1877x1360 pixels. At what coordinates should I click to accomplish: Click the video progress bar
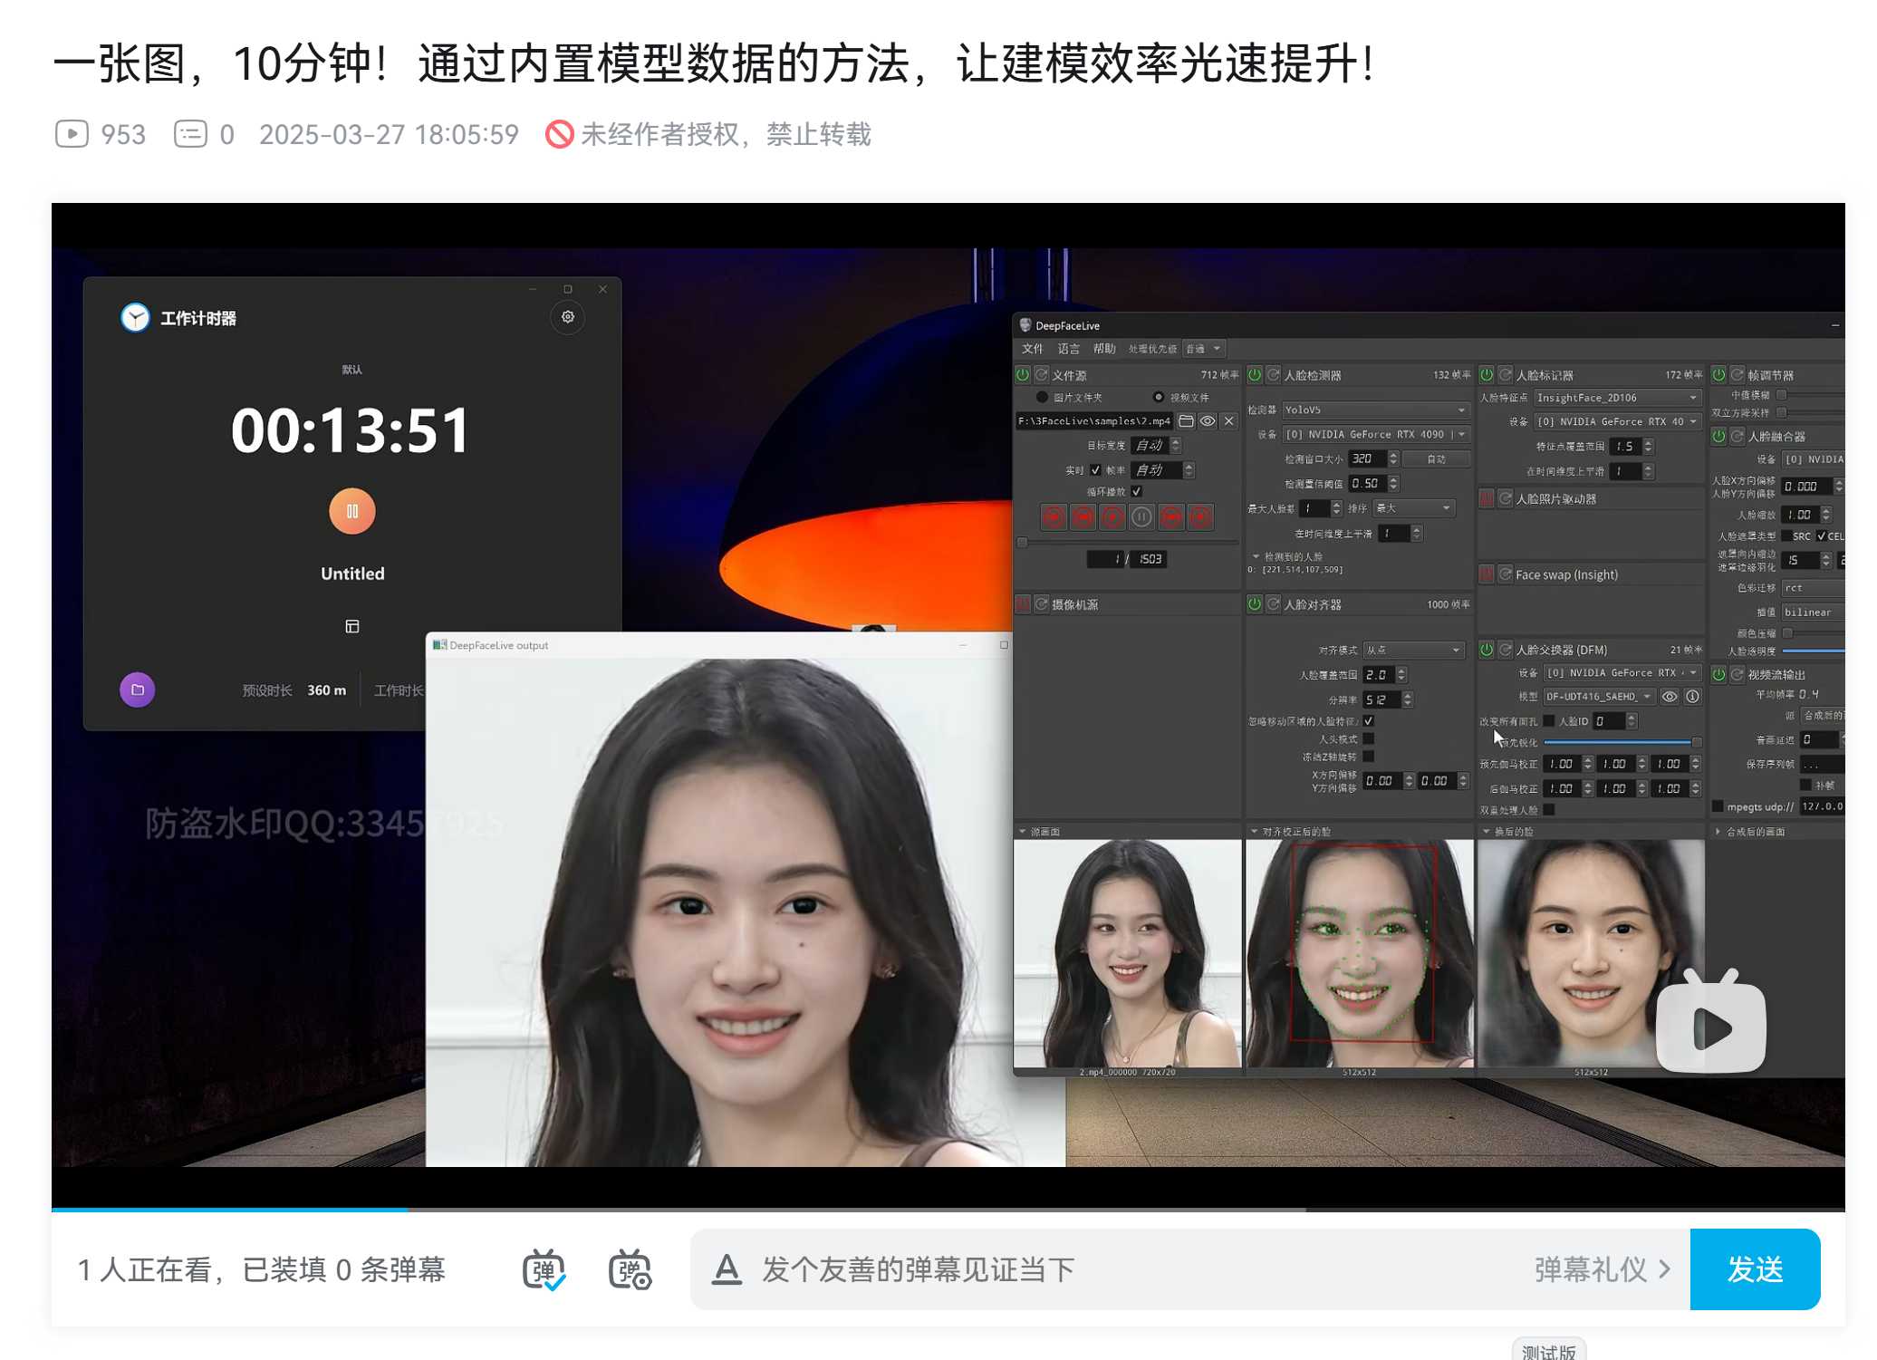click(x=948, y=1209)
